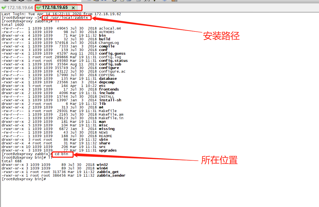Click the zabbix_get file name
The image size is (319, 207).
click(108, 172)
